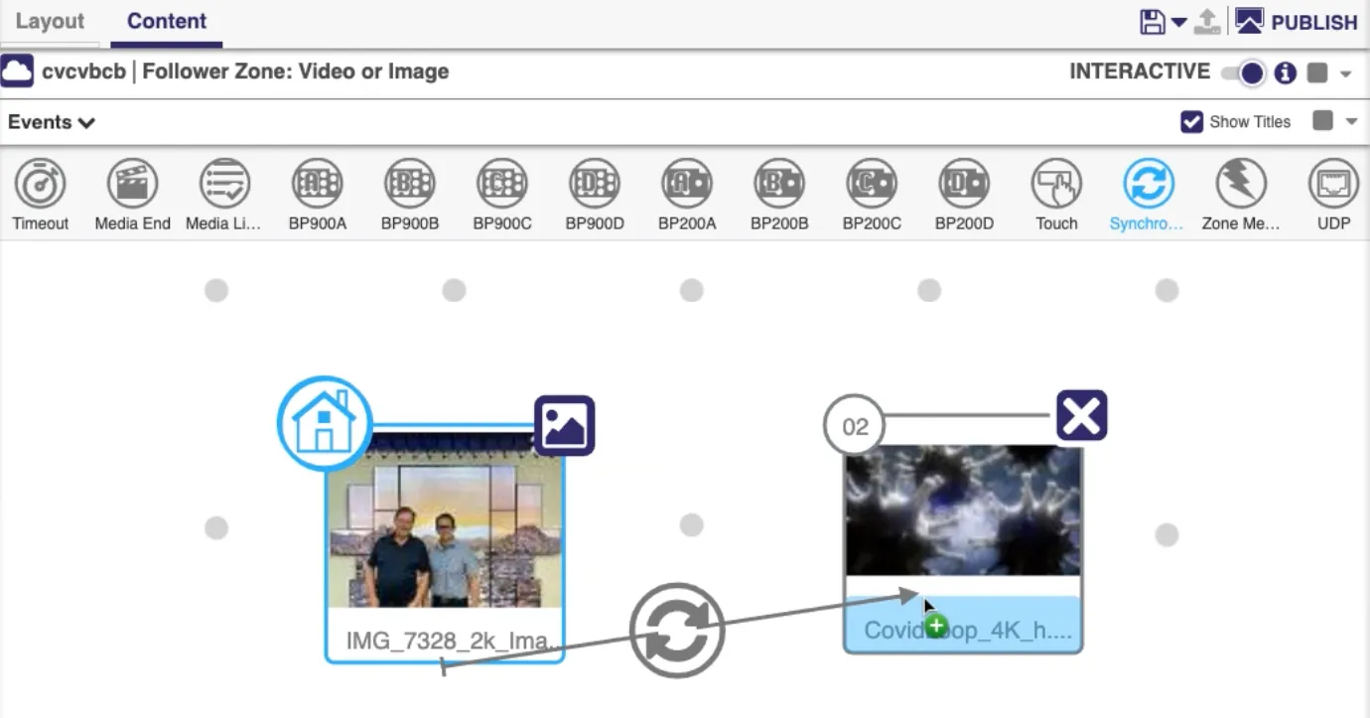Open the save options dropdown arrow

(x=1178, y=22)
